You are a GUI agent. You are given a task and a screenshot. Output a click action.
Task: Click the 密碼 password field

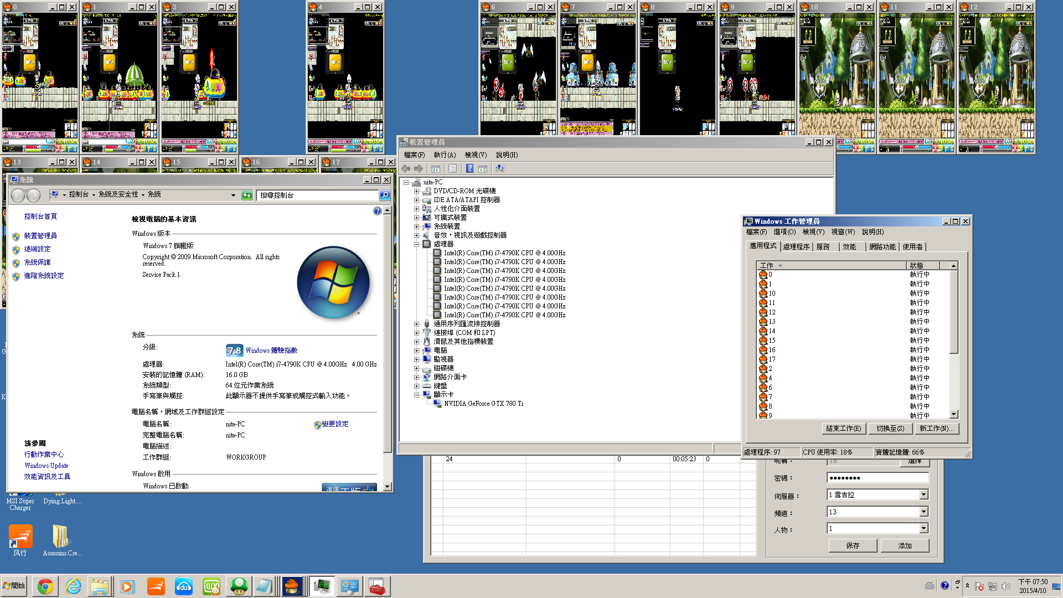878,478
